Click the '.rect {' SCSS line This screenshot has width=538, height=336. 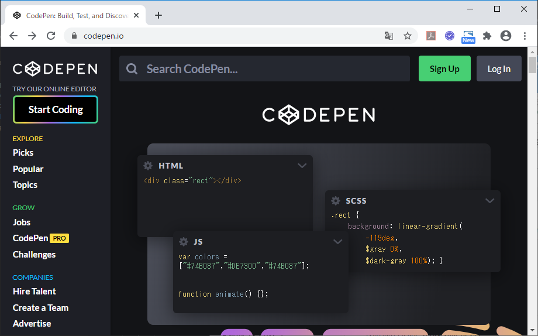click(x=345, y=215)
